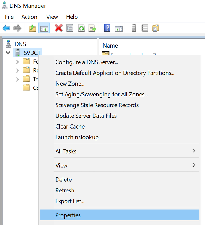Viewport: 205px width, 225px height.
Task: Select Export List... from context menu
Action: (x=119, y=201)
